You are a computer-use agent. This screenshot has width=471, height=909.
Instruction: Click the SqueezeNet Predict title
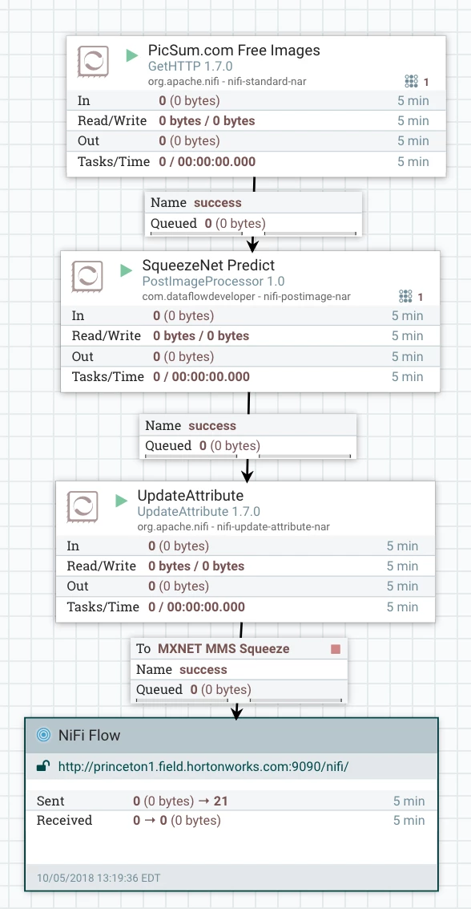point(208,266)
